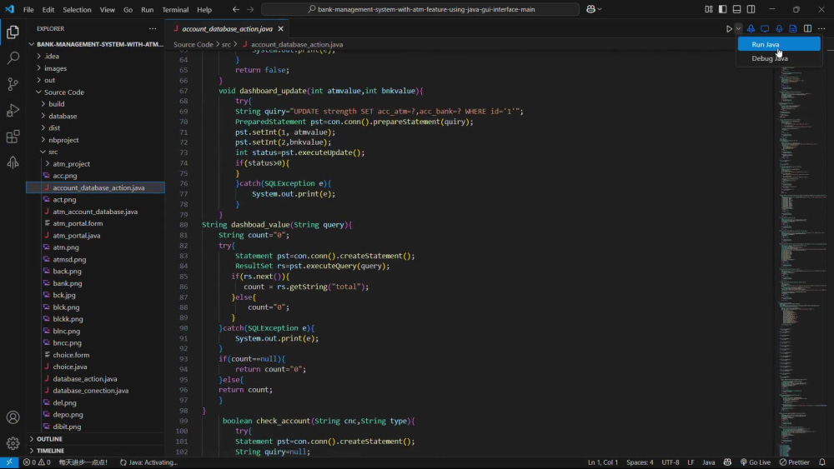Open the run options dropdown arrow
834x469 pixels.
pos(738,28)
